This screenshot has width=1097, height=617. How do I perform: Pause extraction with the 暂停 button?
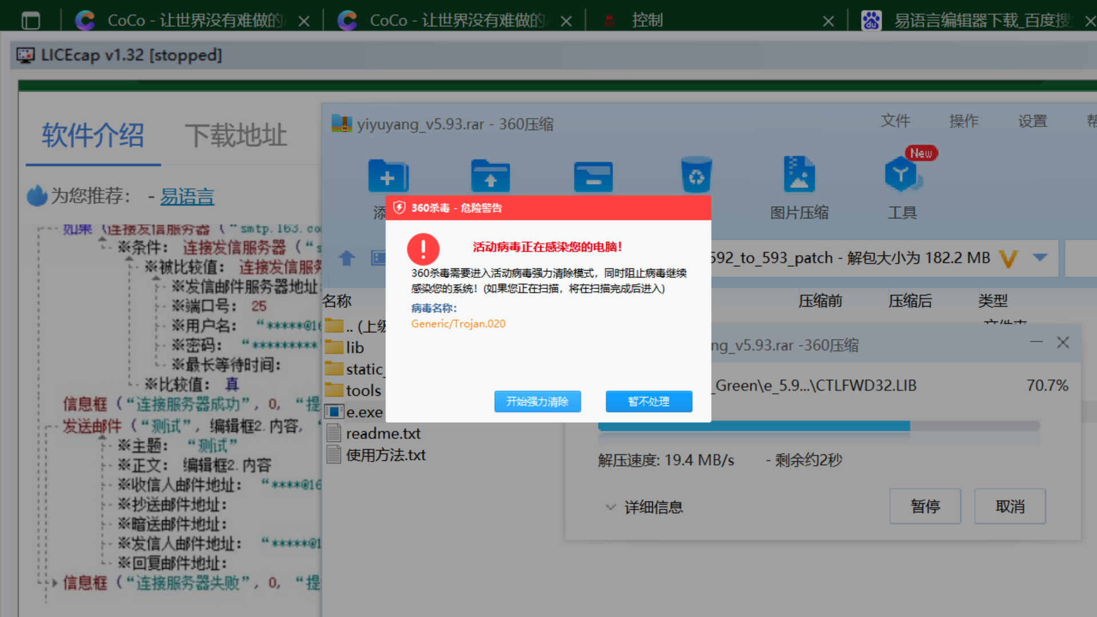pos(925,506)
